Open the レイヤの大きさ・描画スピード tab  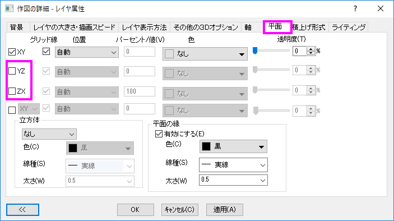[74, 27]
